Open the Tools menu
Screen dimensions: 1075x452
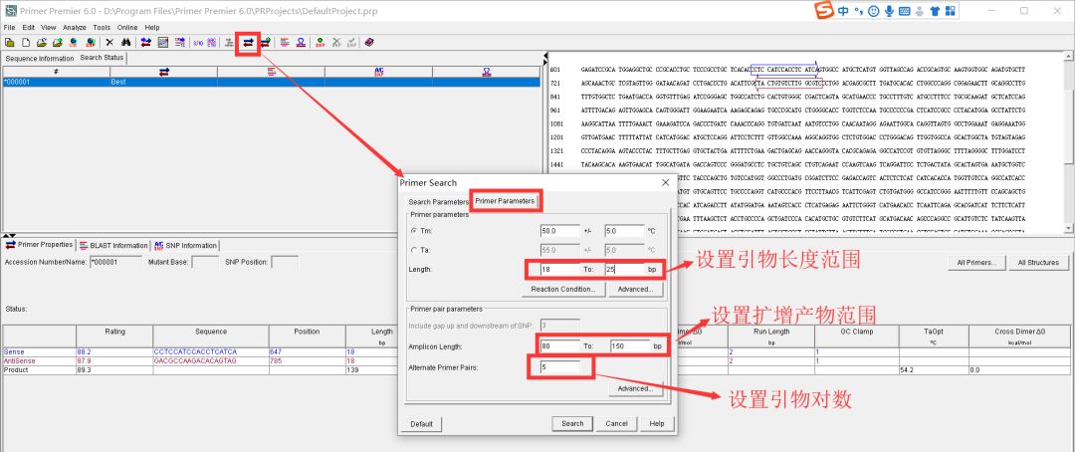102,28
